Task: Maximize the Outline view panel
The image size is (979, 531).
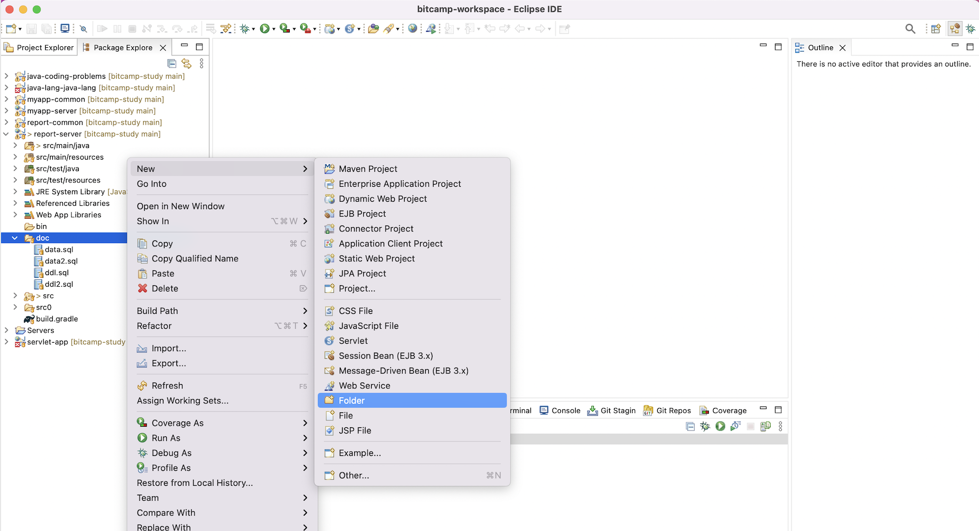Action: [x=970, y=47]
